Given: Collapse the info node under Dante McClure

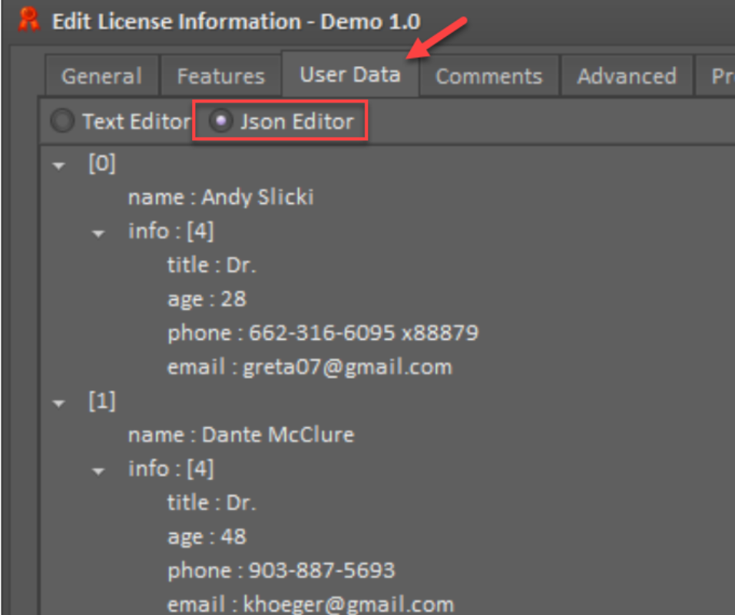Looking at the screenshot, I should [x=98, y=470].
